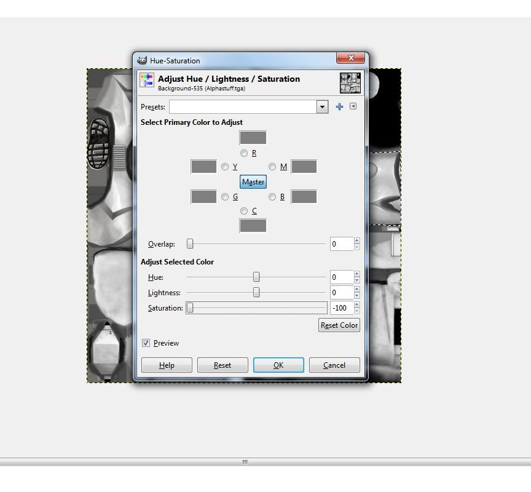Screen dimensions: 531x492
Task: Click the Lightness value field
Action: tap(342, 292)
